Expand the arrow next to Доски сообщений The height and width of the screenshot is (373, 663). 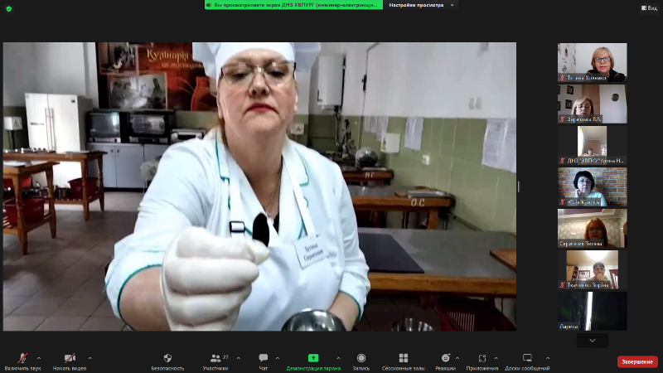pos(548,358)
